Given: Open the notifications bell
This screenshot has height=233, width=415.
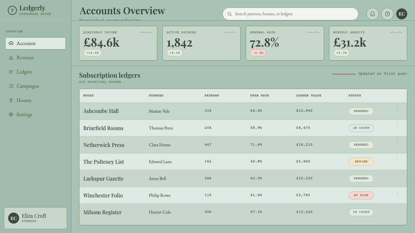Looking at the screenshot, I should (373, 14).
